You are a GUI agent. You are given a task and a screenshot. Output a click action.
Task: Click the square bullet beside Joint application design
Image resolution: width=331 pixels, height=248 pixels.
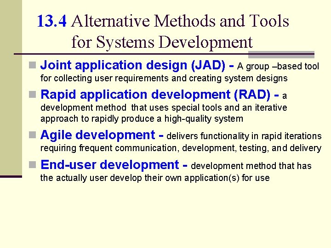point(32,65)
